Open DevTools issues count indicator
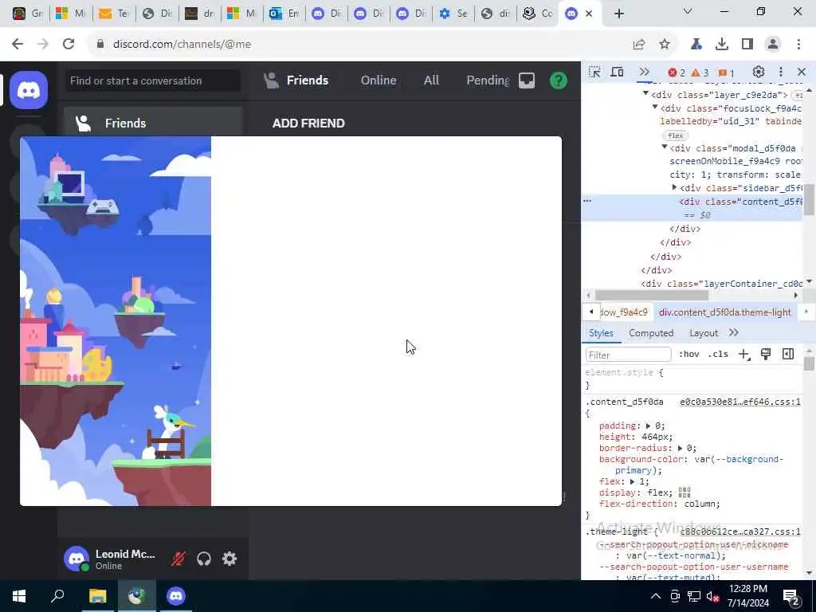This screenshot has width=816, height=612. [726, 73]
